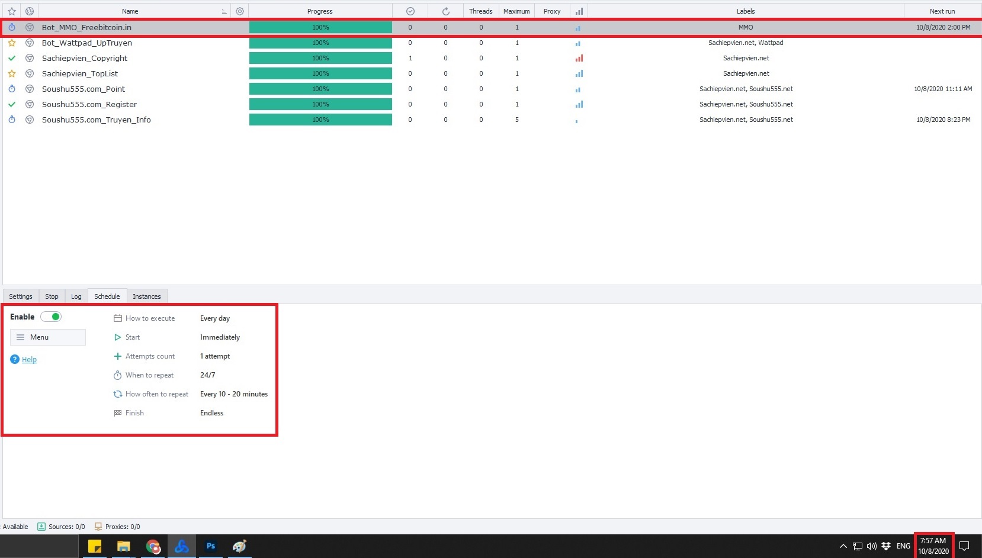Sort by the Progress column header
982x558 pixels.
(320, 11)
